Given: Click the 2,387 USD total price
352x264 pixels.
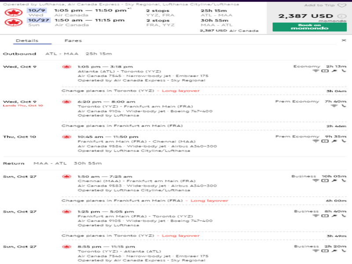Looking at the screenshot, I should coord(306,16).
